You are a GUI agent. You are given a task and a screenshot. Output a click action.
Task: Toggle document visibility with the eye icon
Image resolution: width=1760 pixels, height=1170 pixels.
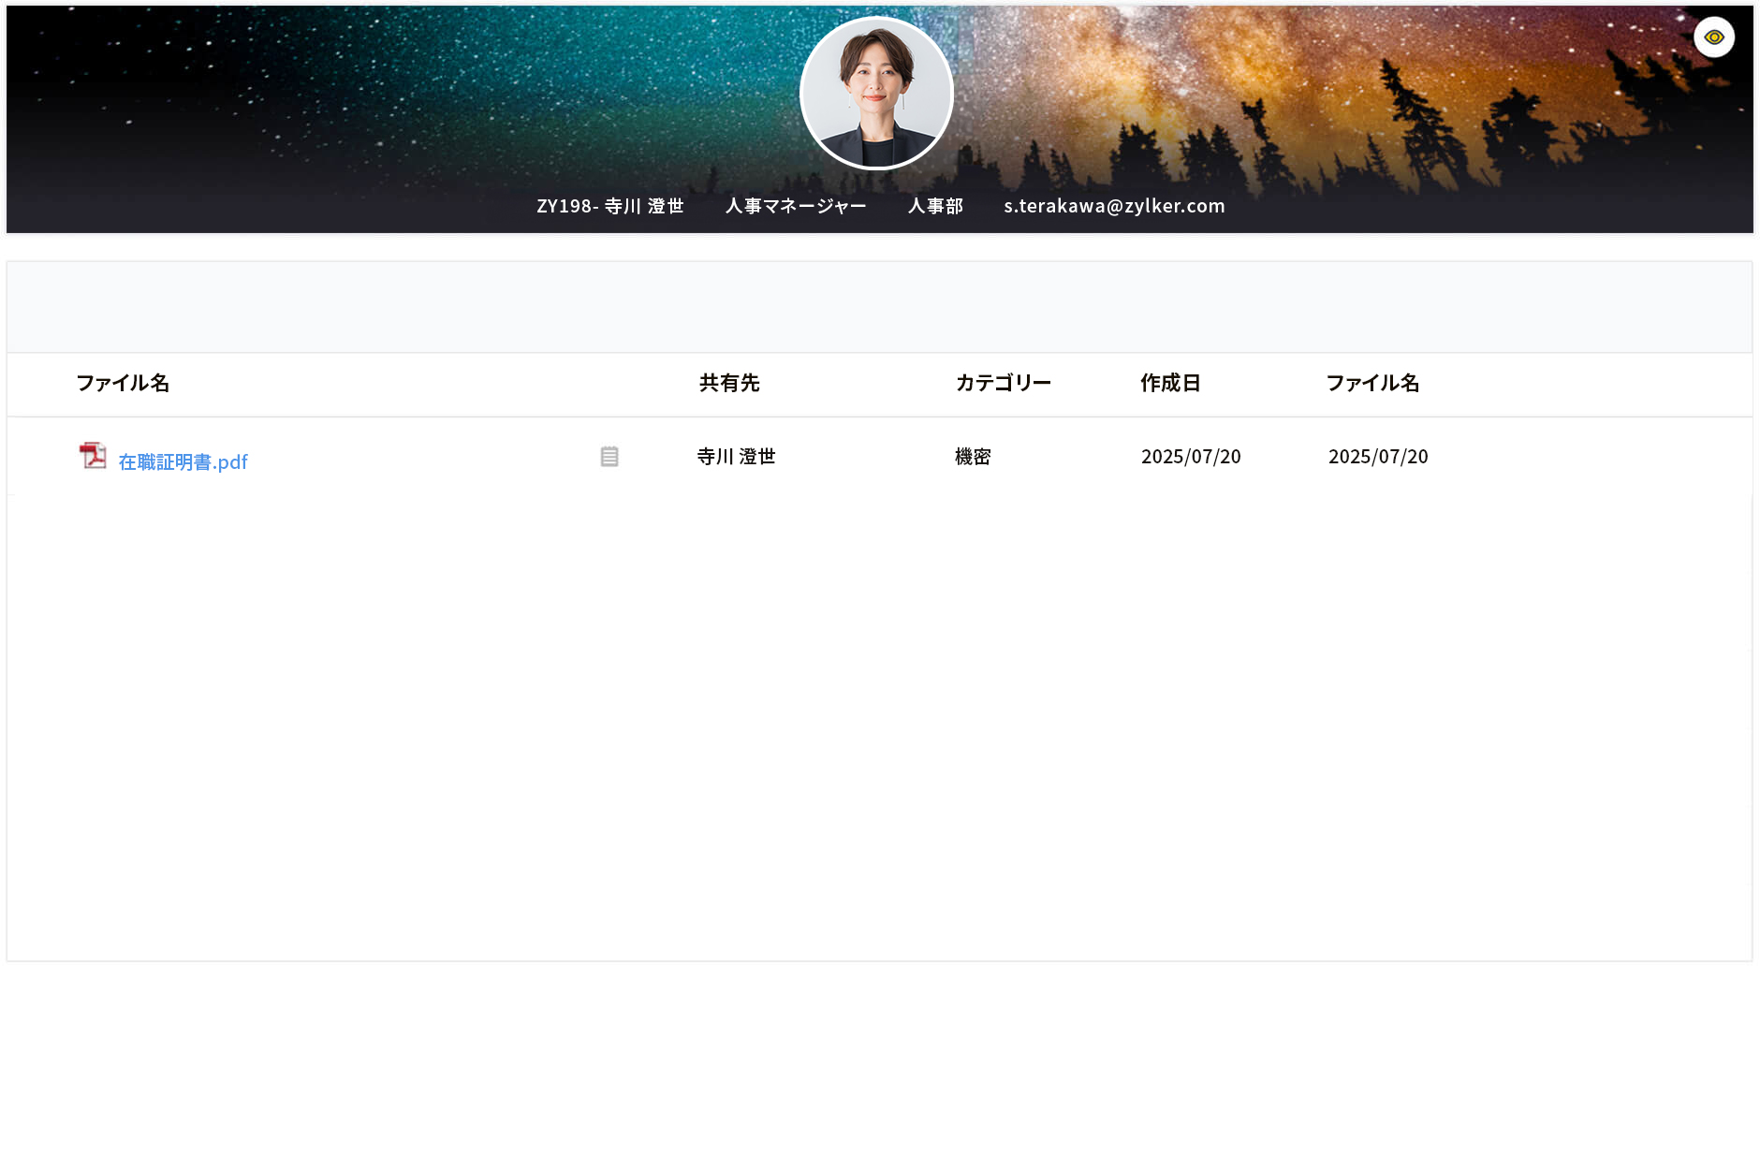(x=1713, y=36)
